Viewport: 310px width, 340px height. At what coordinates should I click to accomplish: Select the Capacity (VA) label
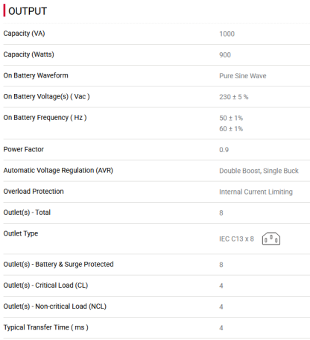click(24, 34)
